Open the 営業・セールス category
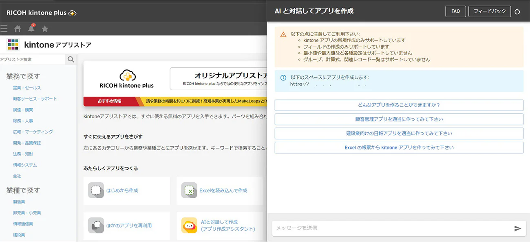 [27, 88]
